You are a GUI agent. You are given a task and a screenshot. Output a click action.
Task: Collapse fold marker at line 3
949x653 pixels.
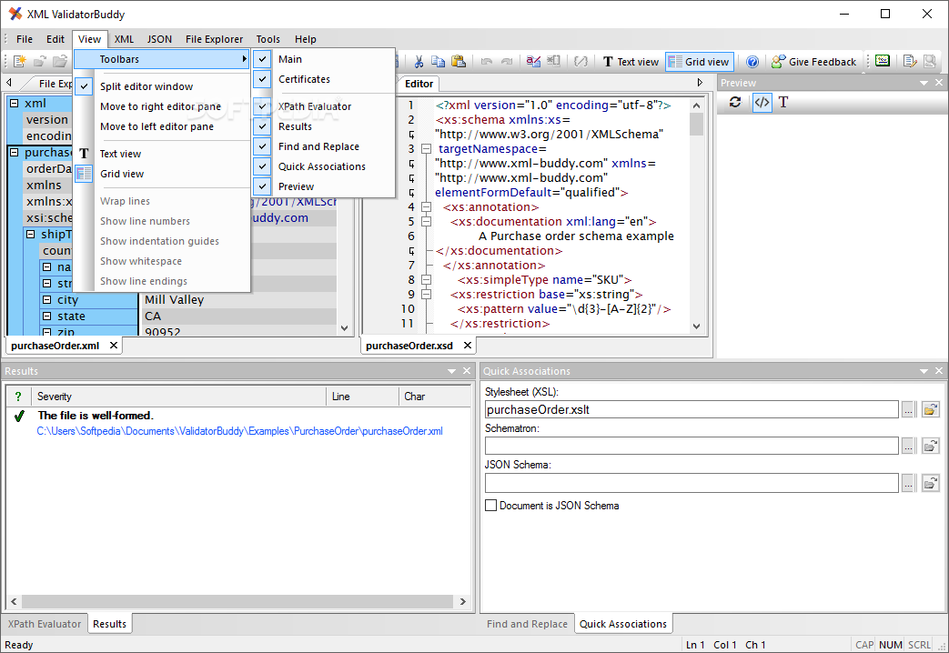pos(426,149)
